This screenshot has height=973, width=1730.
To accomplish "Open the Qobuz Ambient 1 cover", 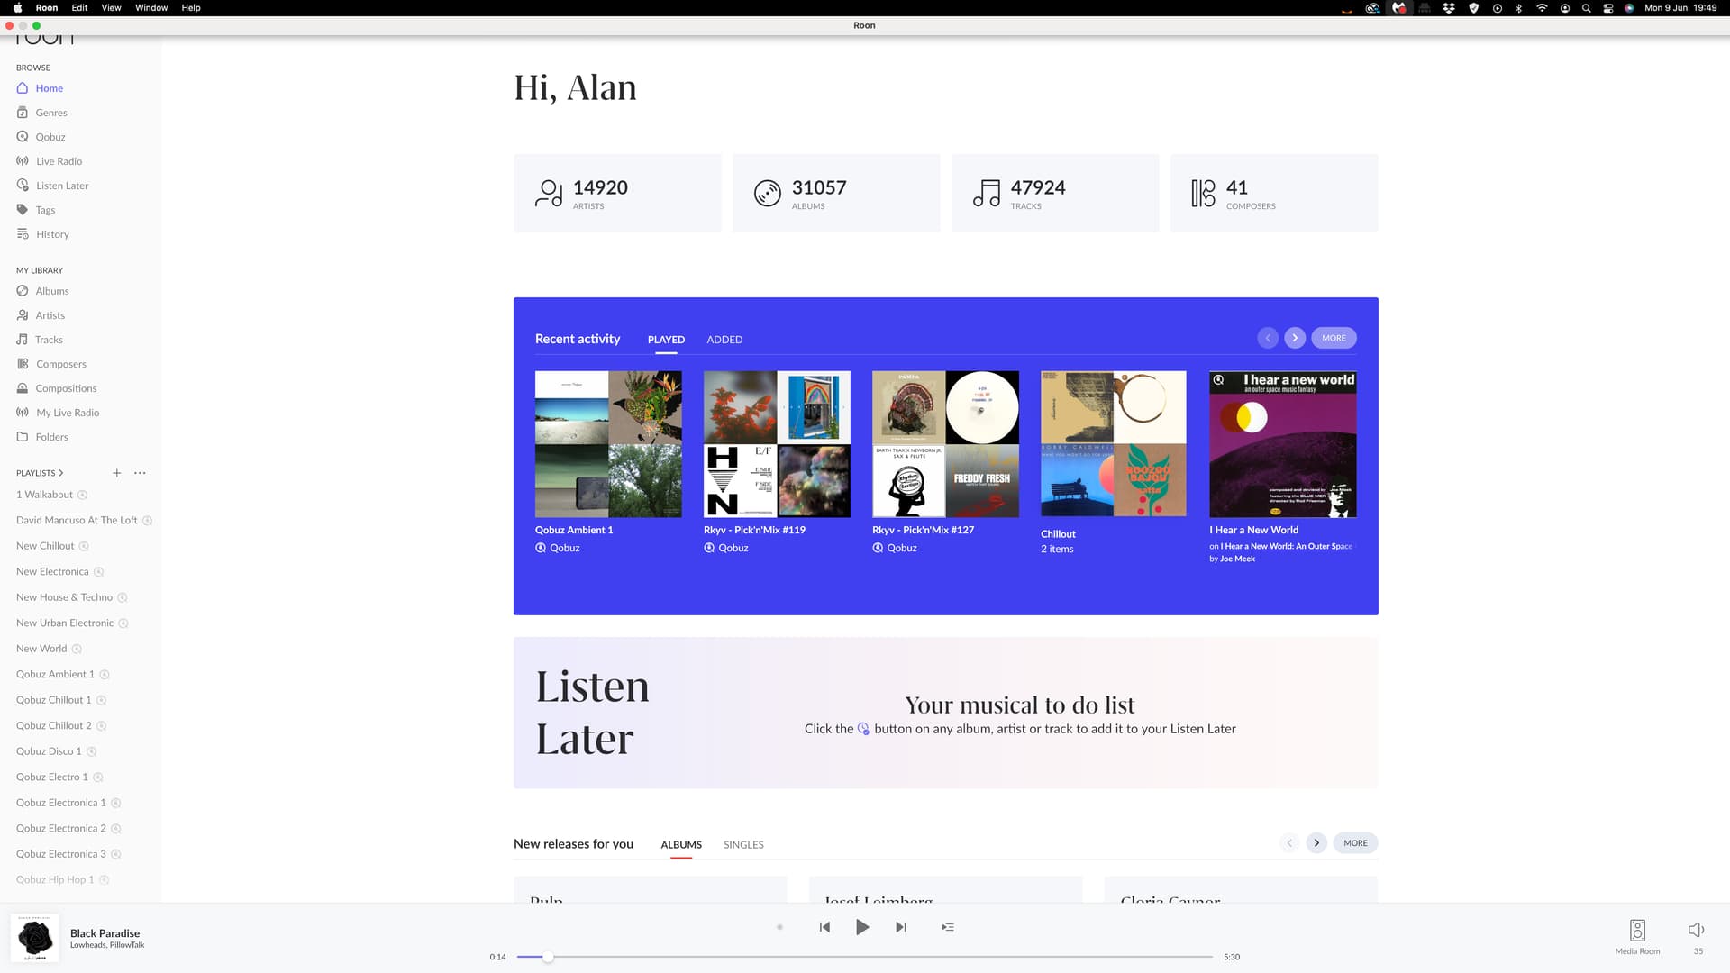I will pyautogui.click(x=608, y=444).
